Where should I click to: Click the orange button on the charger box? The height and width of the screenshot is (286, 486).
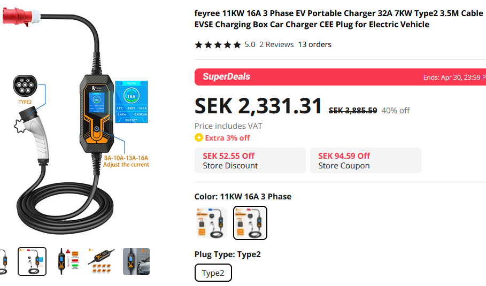tap(97, 130)
